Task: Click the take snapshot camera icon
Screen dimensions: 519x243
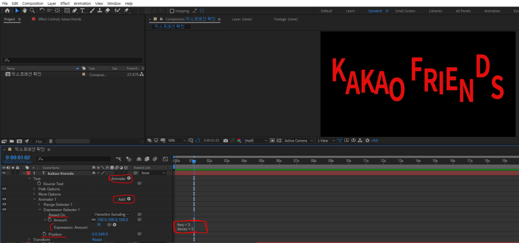Action: 226,141
